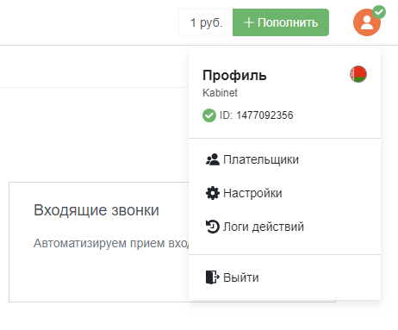Click the Настройки gear icon
This screenshot has height=330, width=398.
(x=213, y=193)
